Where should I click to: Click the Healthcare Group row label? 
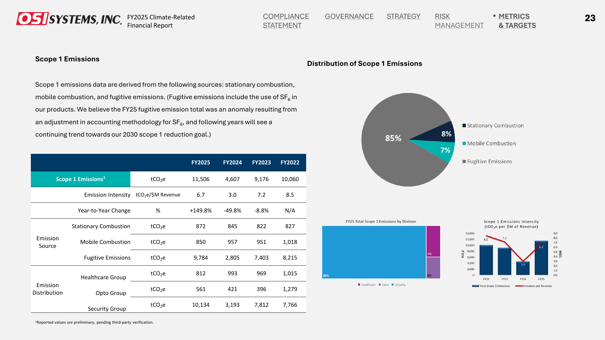click(x=103, y=277)
